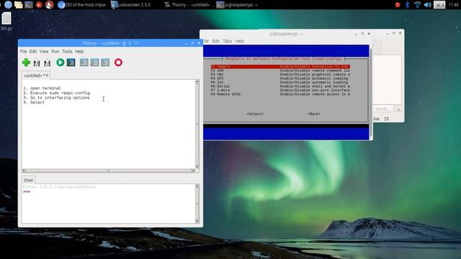The width and height of the screenshot is (461, 259).
Task: Select P7 1-Wire option in raspi-config
Action: click(280, 91)
